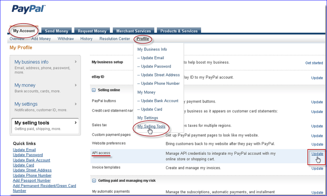The width and height of the screenshot is (327, 196).
Task: Open My selling tools in sidebar
Action: point(32,123)
